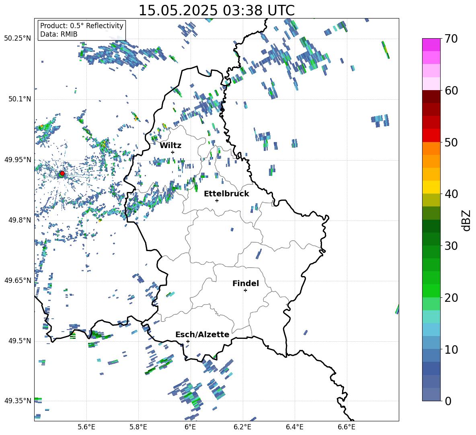
Task: Click the 70 value on colorbar
Action: [x=451, y=39]
